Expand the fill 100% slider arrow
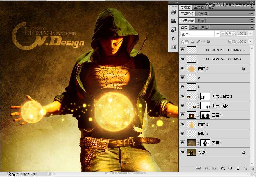 point(250,42)
